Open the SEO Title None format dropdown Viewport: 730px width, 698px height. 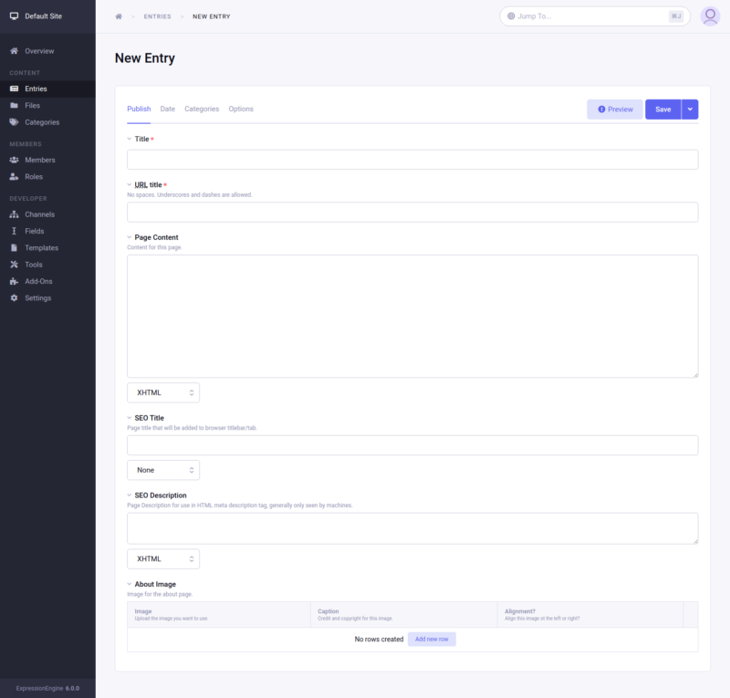(163, 470)
